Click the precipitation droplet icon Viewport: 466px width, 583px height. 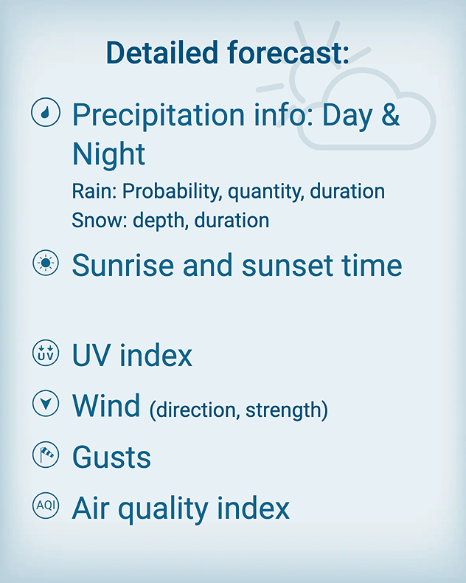pos(46,113)
